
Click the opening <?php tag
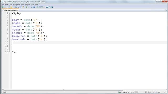16,14
